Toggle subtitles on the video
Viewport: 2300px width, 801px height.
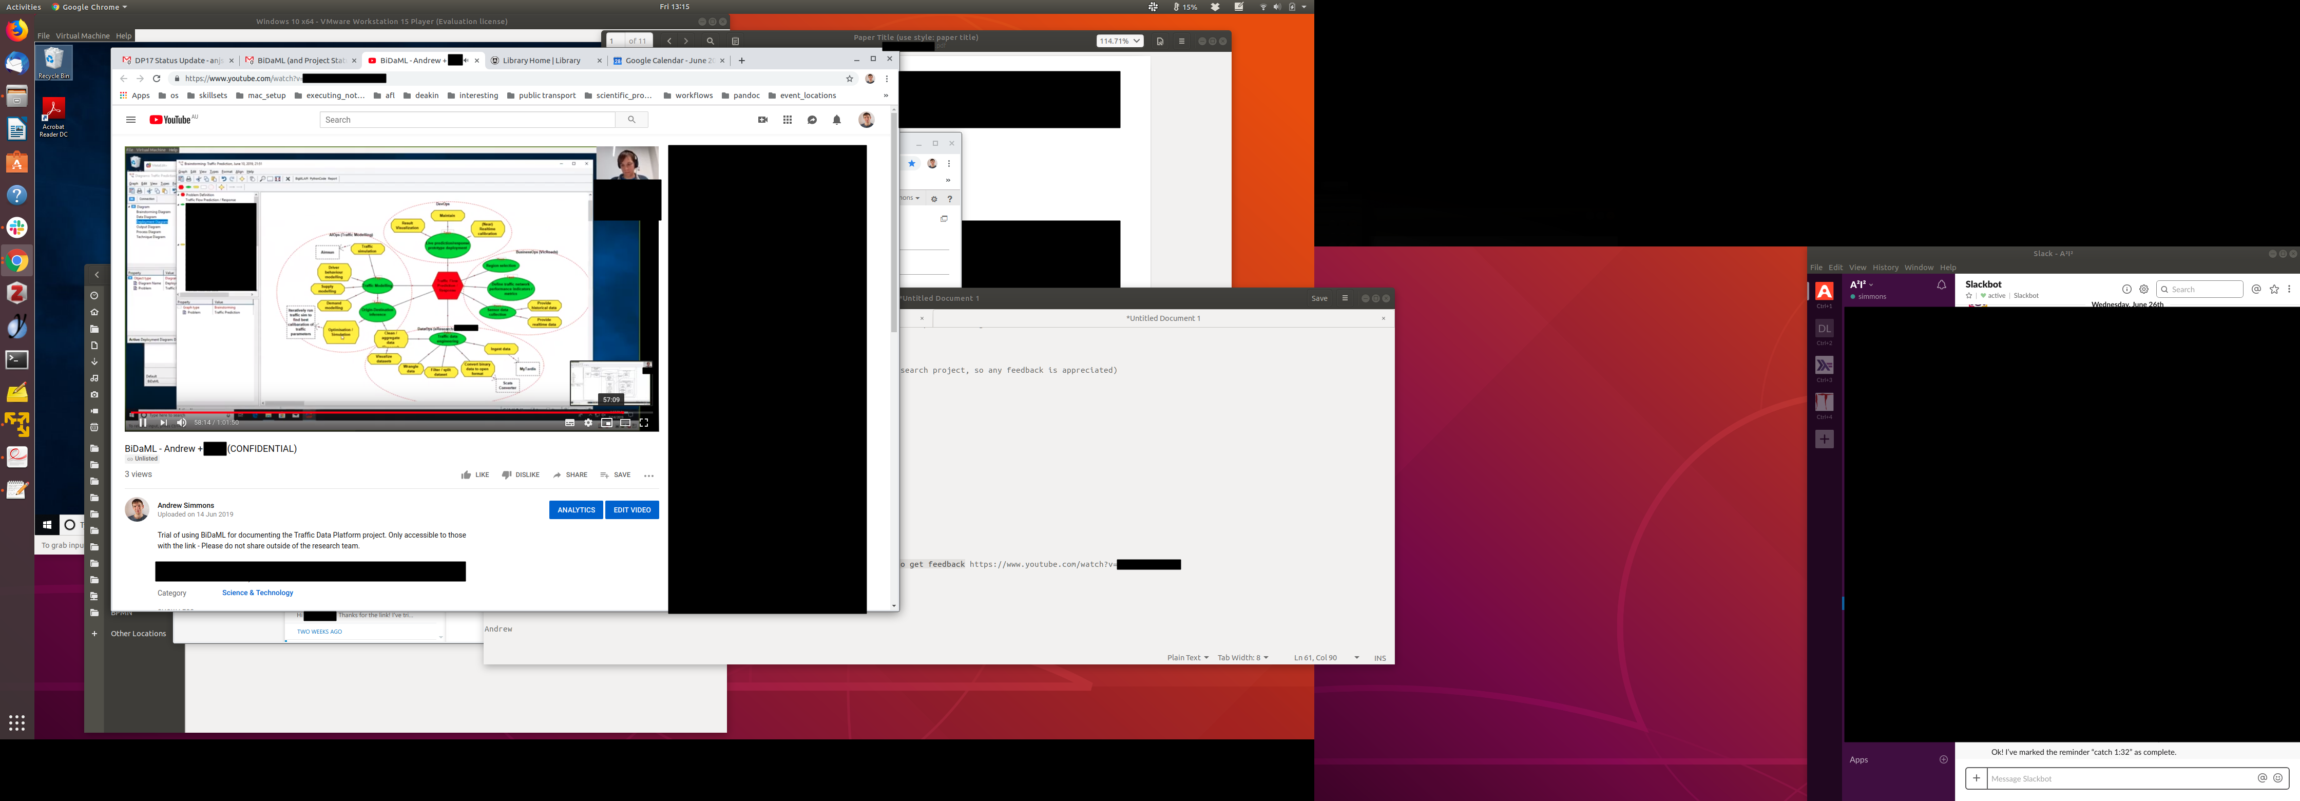[570, 423]
